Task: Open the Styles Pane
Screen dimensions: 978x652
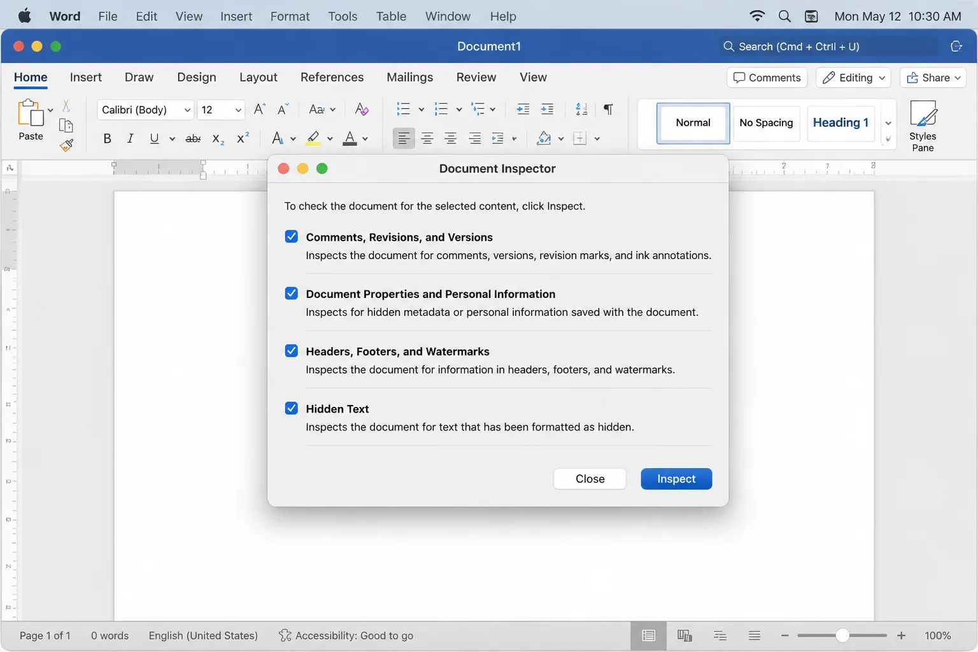Action: (x=923, y=126)
